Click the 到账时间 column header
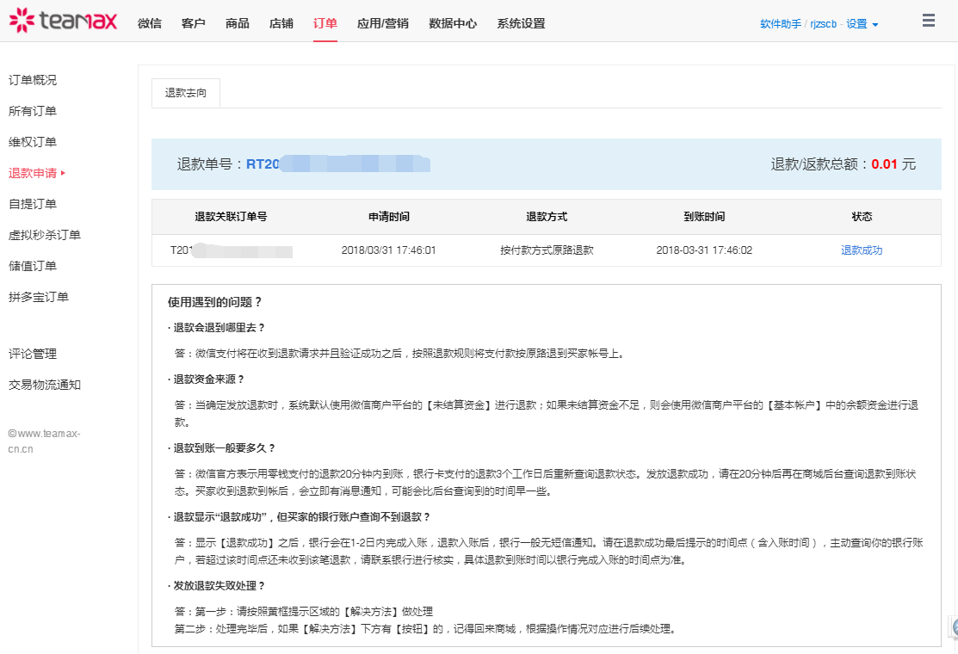 (704, 217)
